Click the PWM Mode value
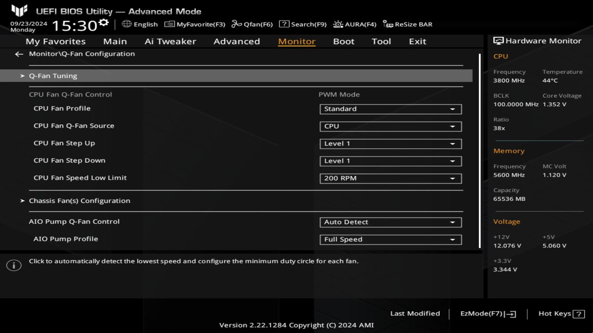593x333 pixels. (339, 94)
